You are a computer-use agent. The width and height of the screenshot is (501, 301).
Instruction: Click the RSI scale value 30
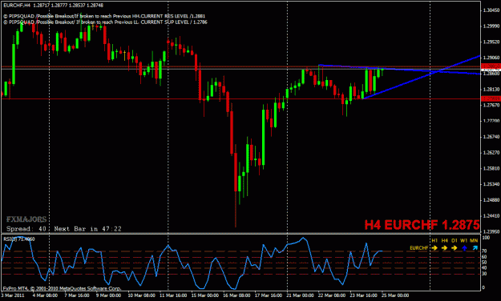[x=484, y=274]
